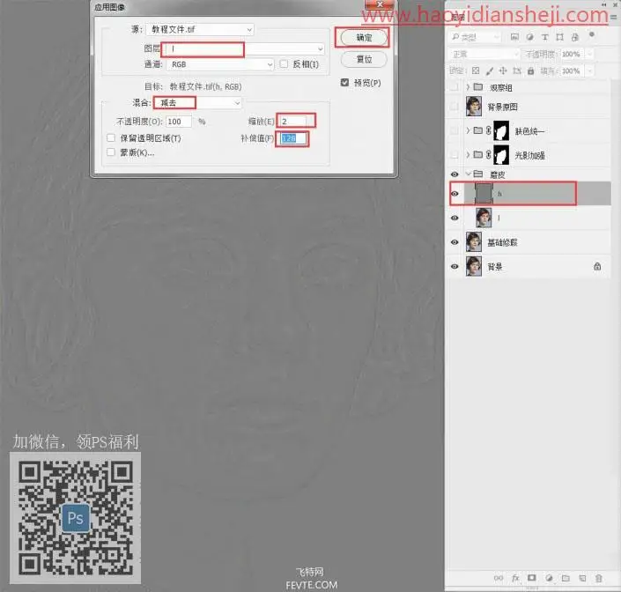
Task: Click the gray thumbnail of layer h
Action: pyautogui.click(x=484, y=194)
